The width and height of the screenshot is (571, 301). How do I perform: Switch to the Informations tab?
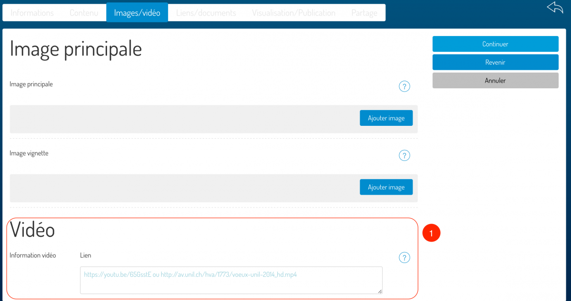(32, 13)
